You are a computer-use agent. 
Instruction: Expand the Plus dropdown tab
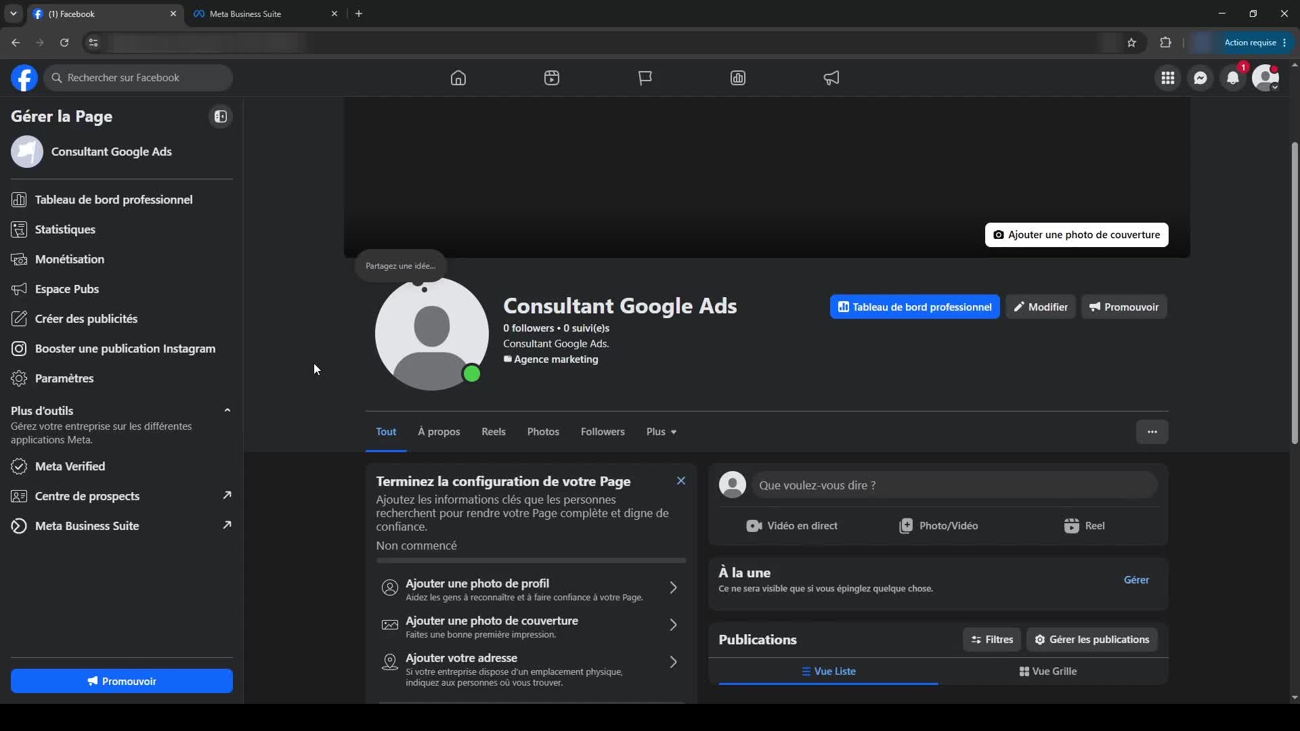(662, 432)
